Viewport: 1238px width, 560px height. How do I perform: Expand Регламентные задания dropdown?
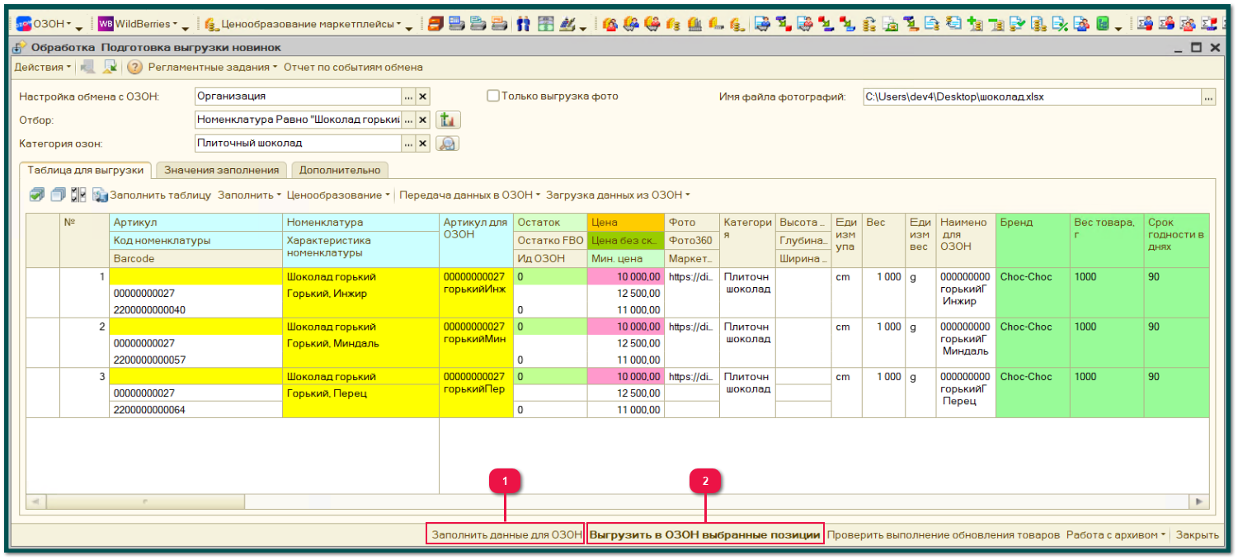[x=213, y=67]
